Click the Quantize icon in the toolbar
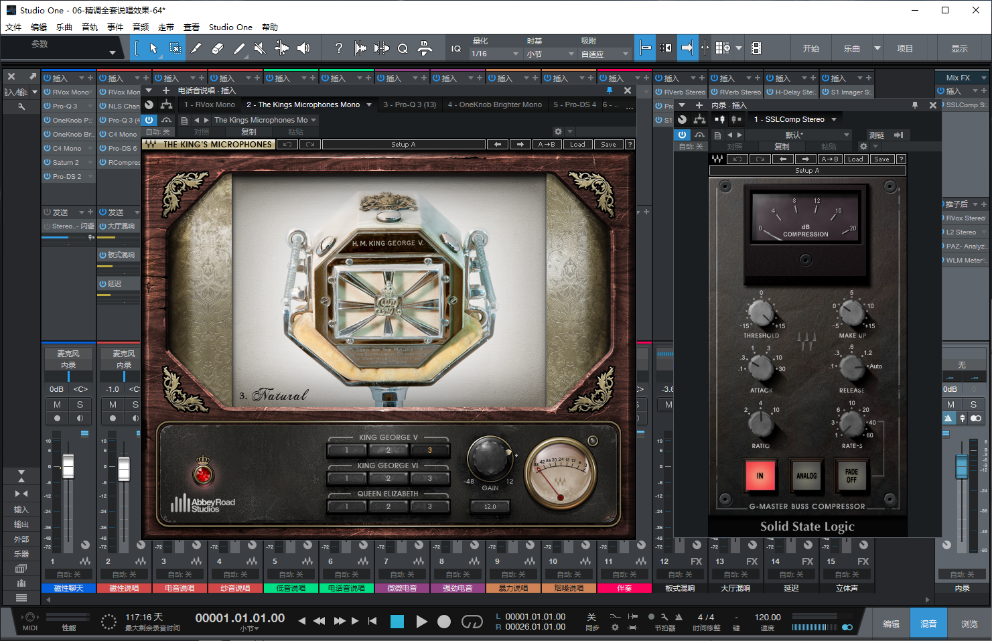 [x=402, y=48]
